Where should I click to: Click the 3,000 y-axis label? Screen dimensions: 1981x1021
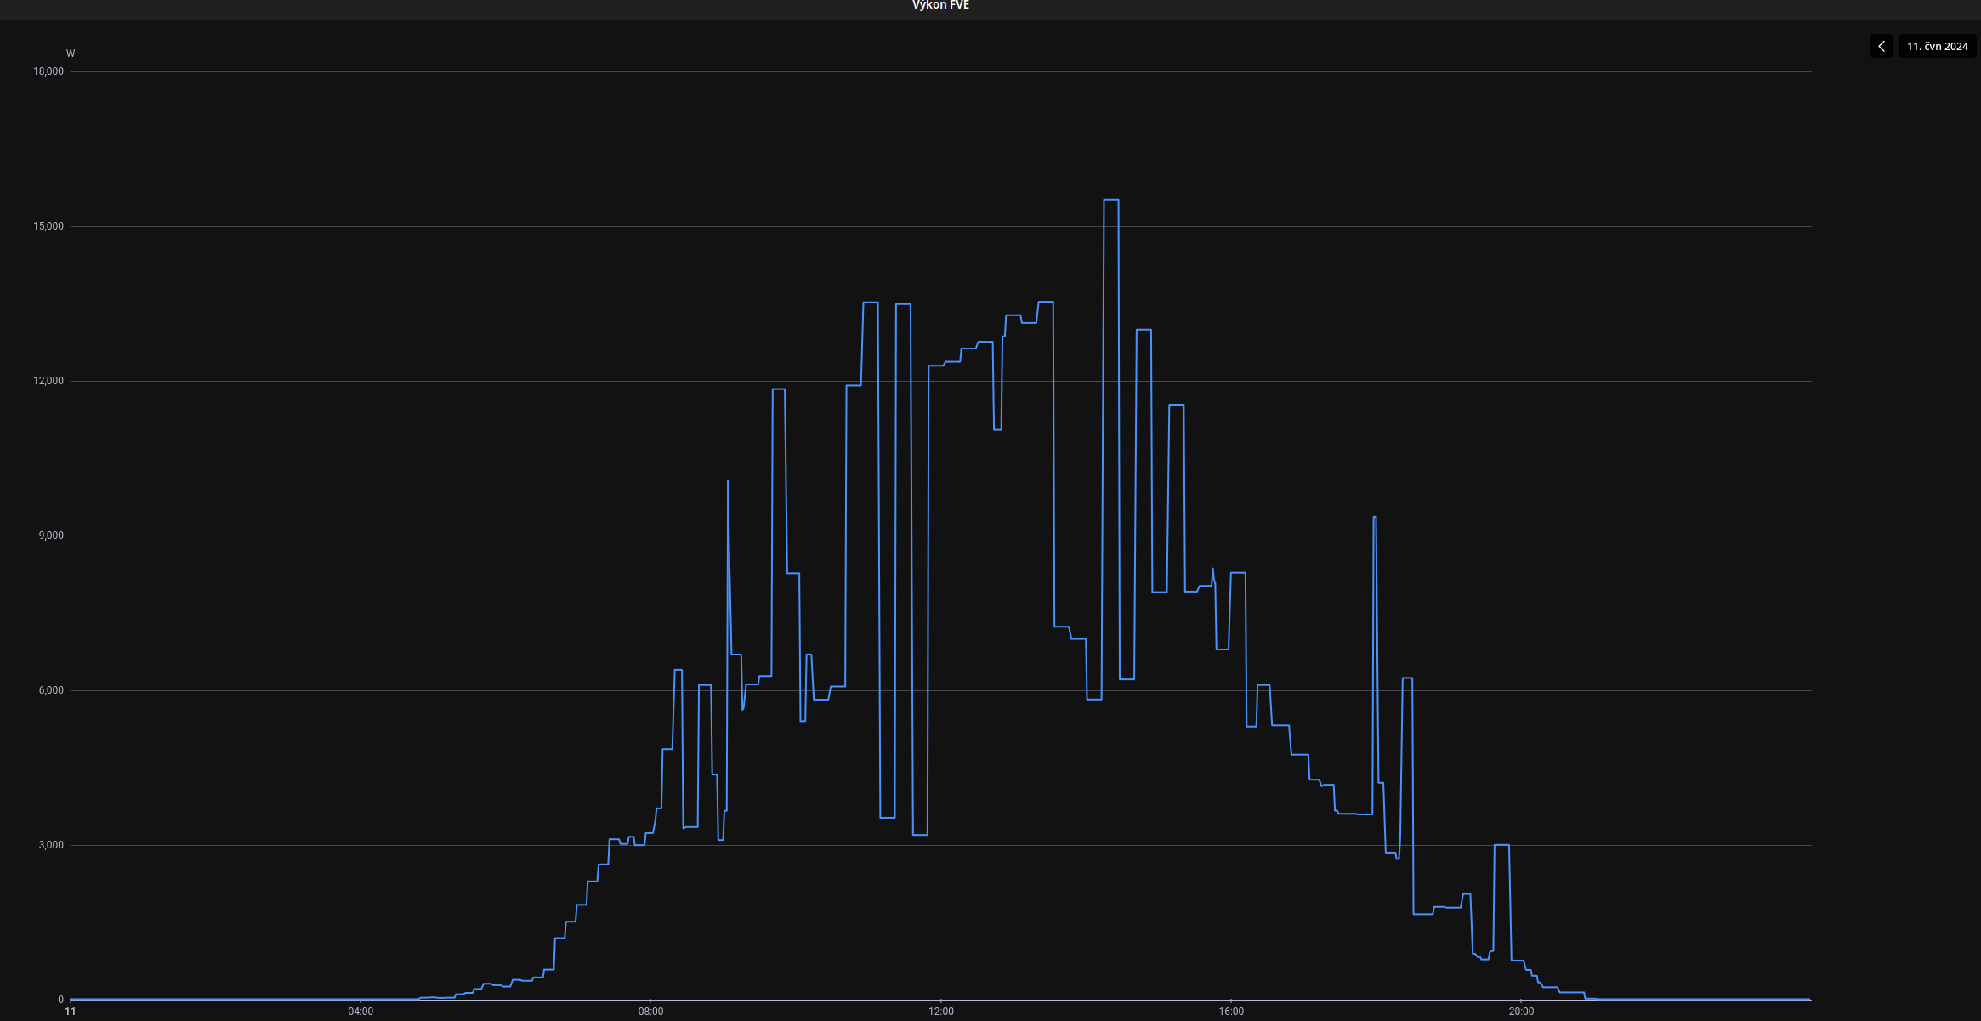[51, 845]
